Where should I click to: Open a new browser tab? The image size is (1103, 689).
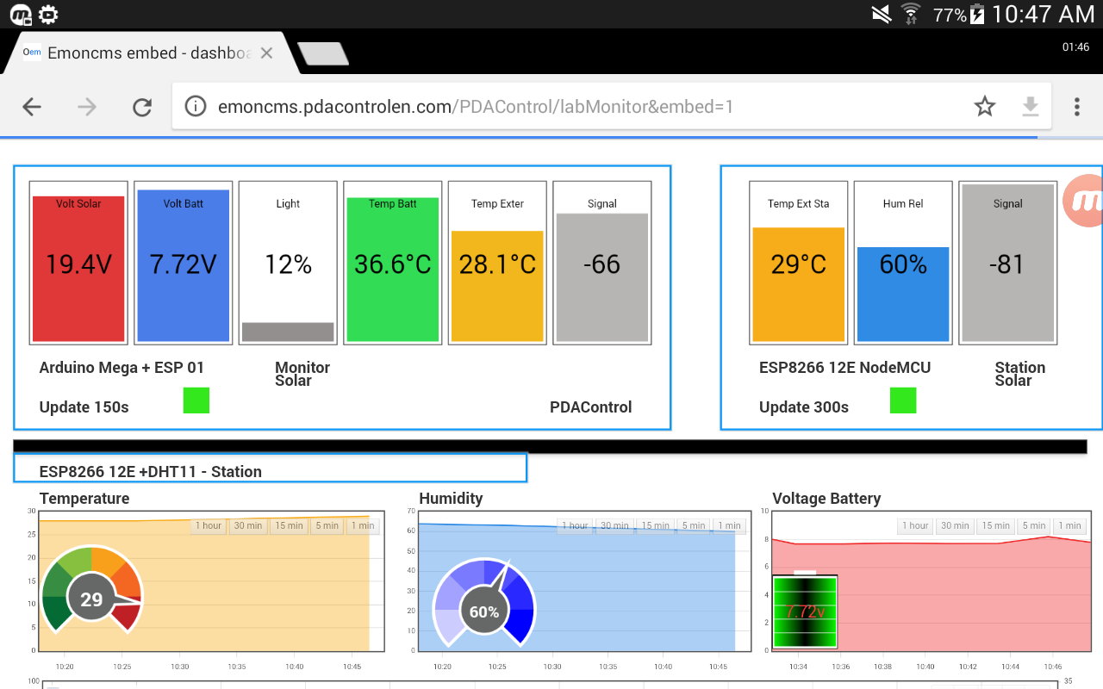click(323, 54)
